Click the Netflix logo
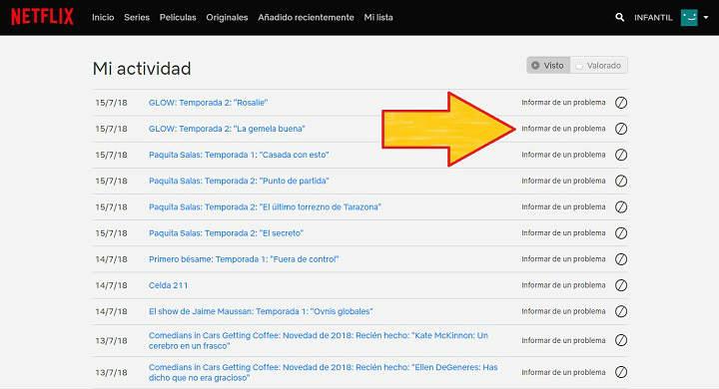The height and width of the screenshot is (389, 719). (x=42, y=17)
